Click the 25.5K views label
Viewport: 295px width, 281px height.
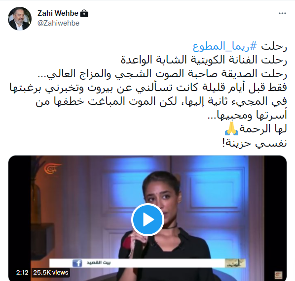[51, 272]
